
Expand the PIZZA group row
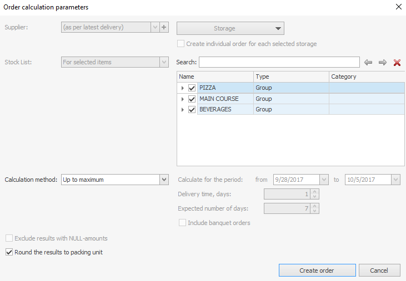183,88
